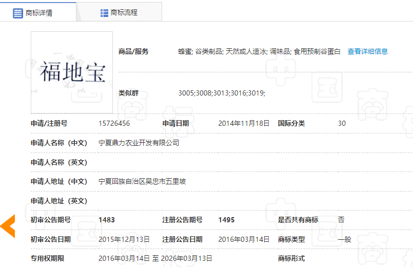The width and height of the screenshot is (413, 267).
Task: Click the exclusive rights period date range
Action: [155, 258]
